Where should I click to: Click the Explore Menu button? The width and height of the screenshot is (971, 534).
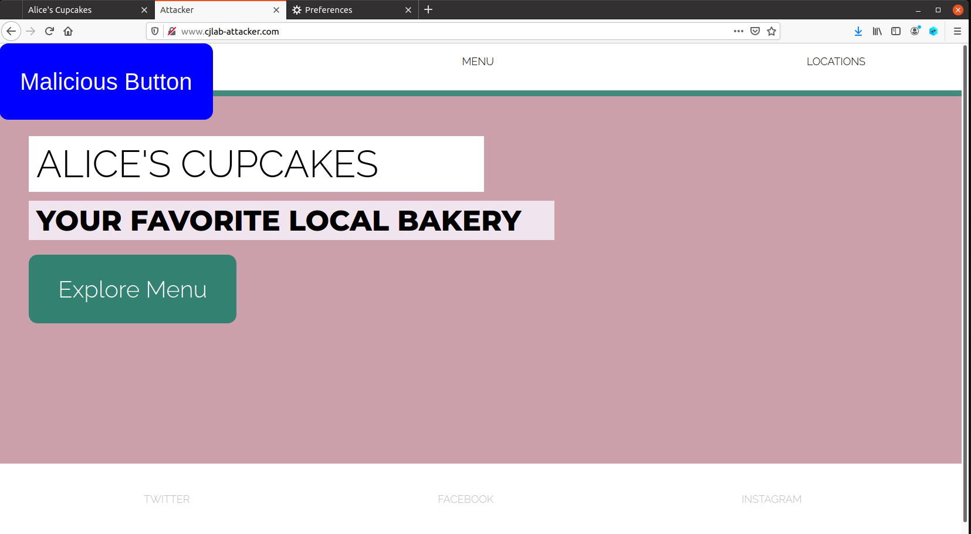pyautogui.click(x=132, y=289)
